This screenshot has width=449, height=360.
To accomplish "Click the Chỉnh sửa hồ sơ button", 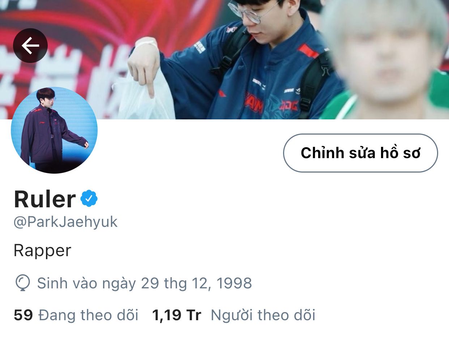I will coord(360,153).
